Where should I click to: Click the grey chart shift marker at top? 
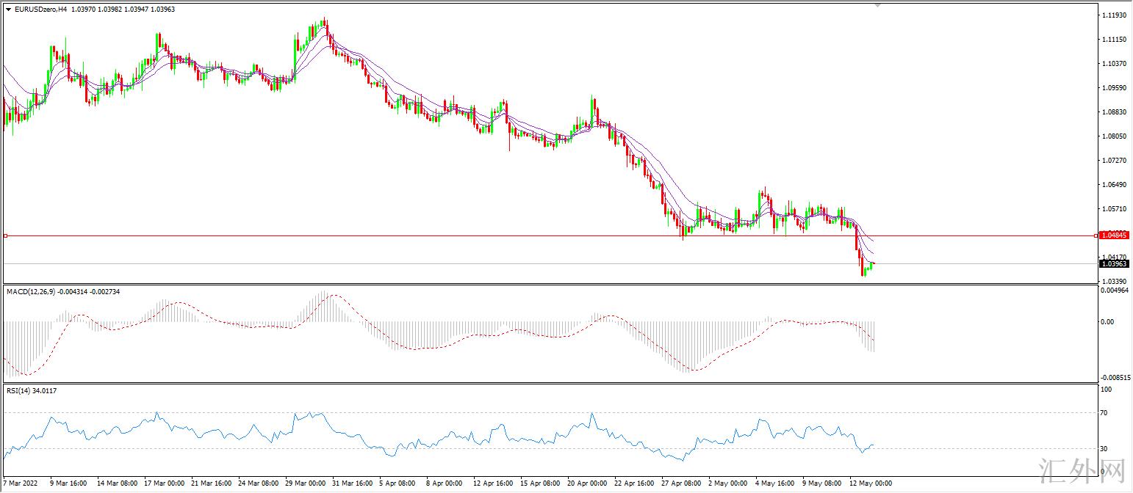(x=877, y=4)
